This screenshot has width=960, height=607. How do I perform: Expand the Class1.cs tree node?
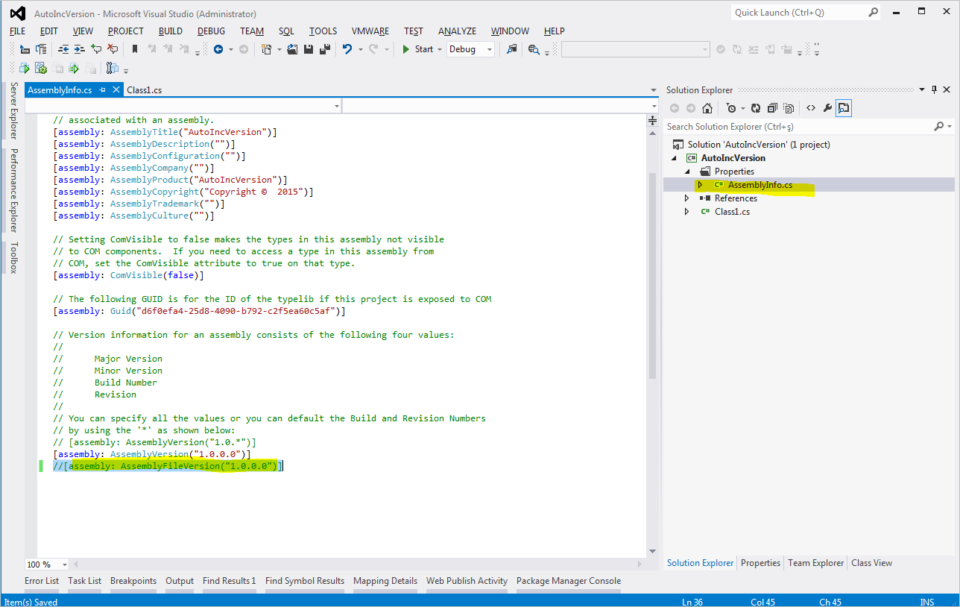click(687, 212)
